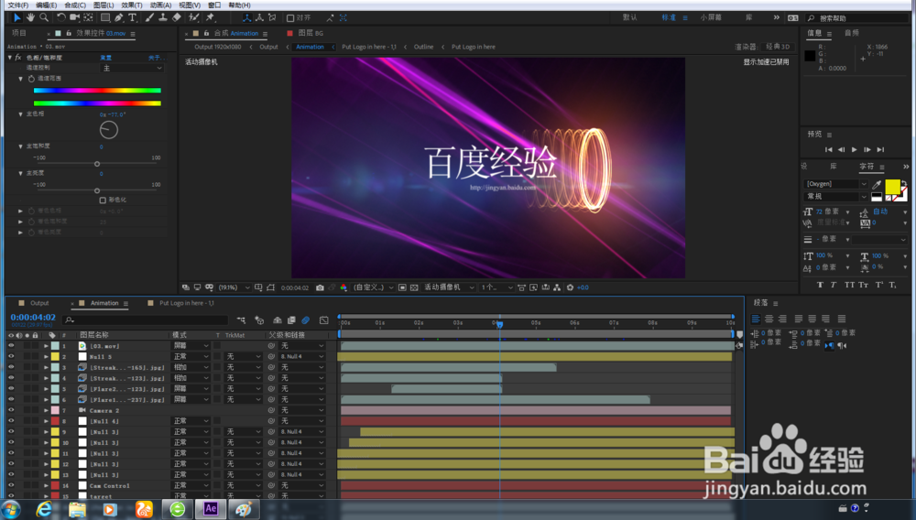Open blend mode dropdown for [03.mov] layer

point(191,345)
